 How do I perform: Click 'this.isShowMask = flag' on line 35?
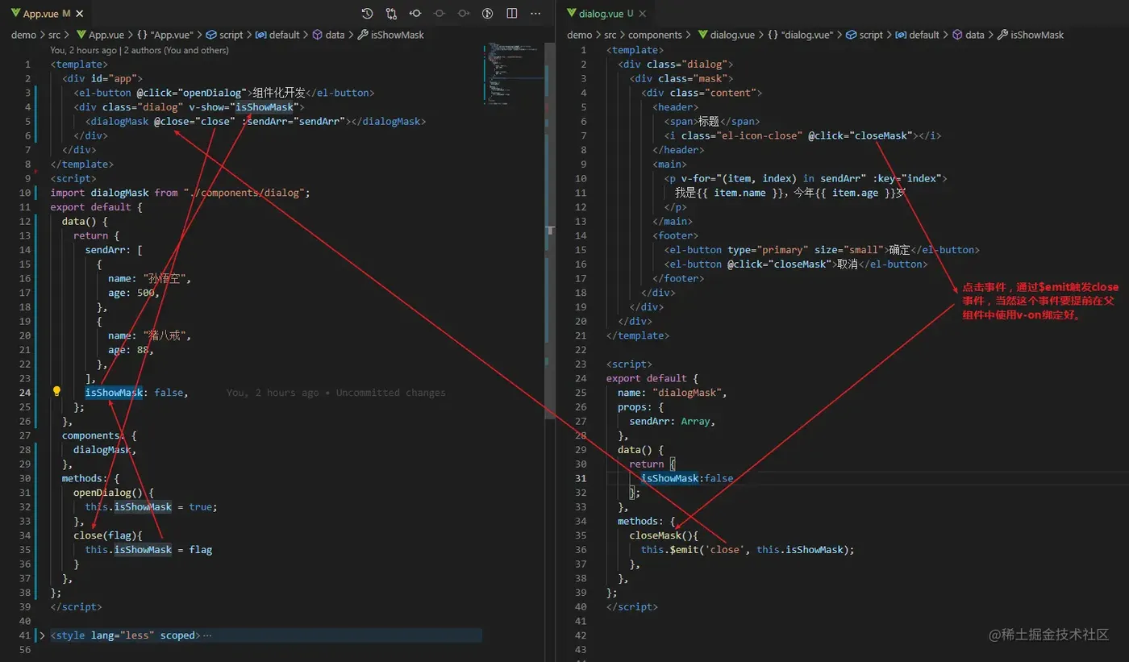149,549
